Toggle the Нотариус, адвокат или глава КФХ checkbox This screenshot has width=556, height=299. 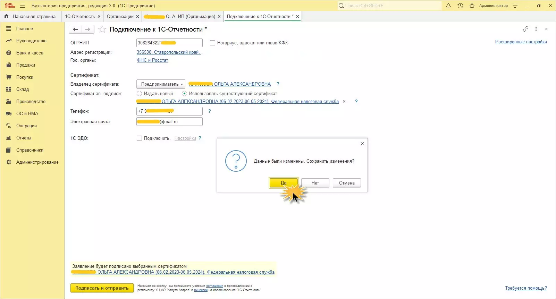212,43
